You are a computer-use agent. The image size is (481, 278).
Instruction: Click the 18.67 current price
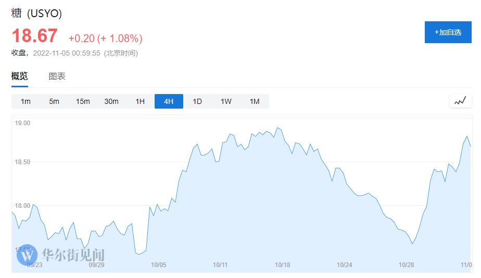(x=34, y=36)
